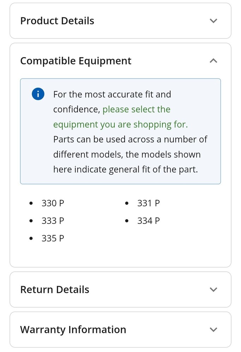This screenshot has height=352, width=241.
Task: Click the blue info icon
Action: (38, 94)
